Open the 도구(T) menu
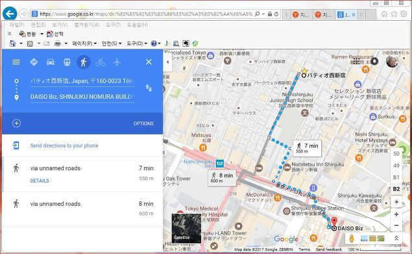The image size is (412, 254). point(114,25)
